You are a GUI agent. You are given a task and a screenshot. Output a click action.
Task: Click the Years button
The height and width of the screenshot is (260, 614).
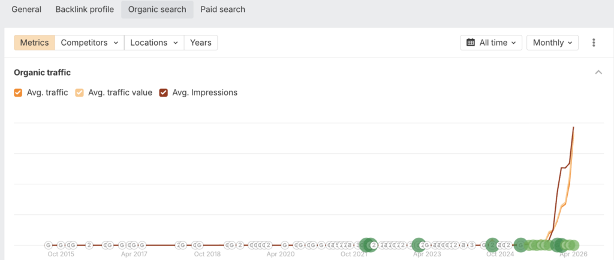click(x=200, y=43)
